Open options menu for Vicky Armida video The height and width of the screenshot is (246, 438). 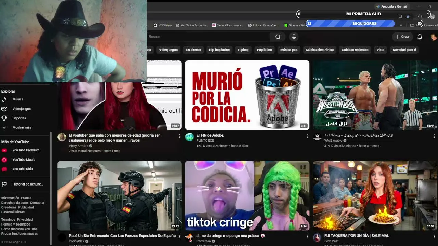[x=179, y=136]
